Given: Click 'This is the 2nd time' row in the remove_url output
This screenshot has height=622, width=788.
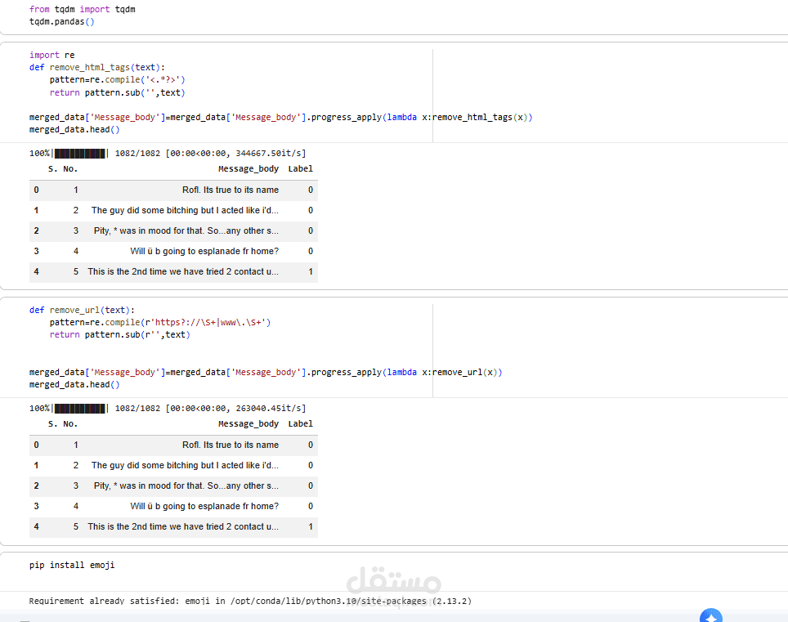Looking at the screenshot, I should point(173,526).
